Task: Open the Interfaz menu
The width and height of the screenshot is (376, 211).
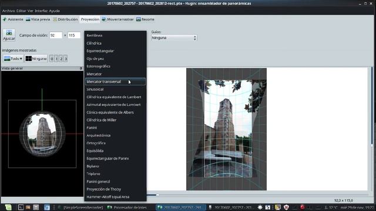Action: click(41, 11)
